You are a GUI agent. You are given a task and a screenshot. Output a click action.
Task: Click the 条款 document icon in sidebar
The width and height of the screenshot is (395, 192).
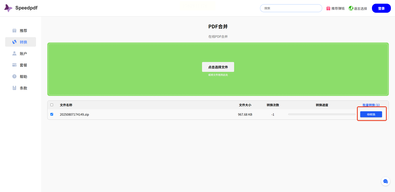click(14, 88)
